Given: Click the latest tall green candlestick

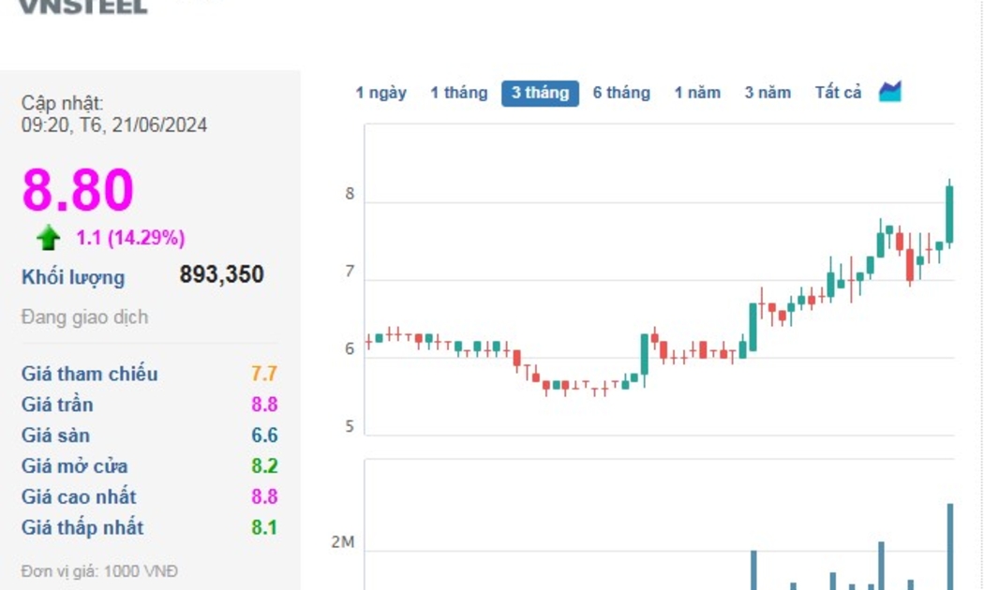Looking at the screenshot, I should [949, 214].
